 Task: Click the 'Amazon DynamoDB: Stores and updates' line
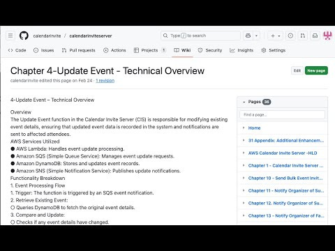pyautogui.click(x=75, y=163)
